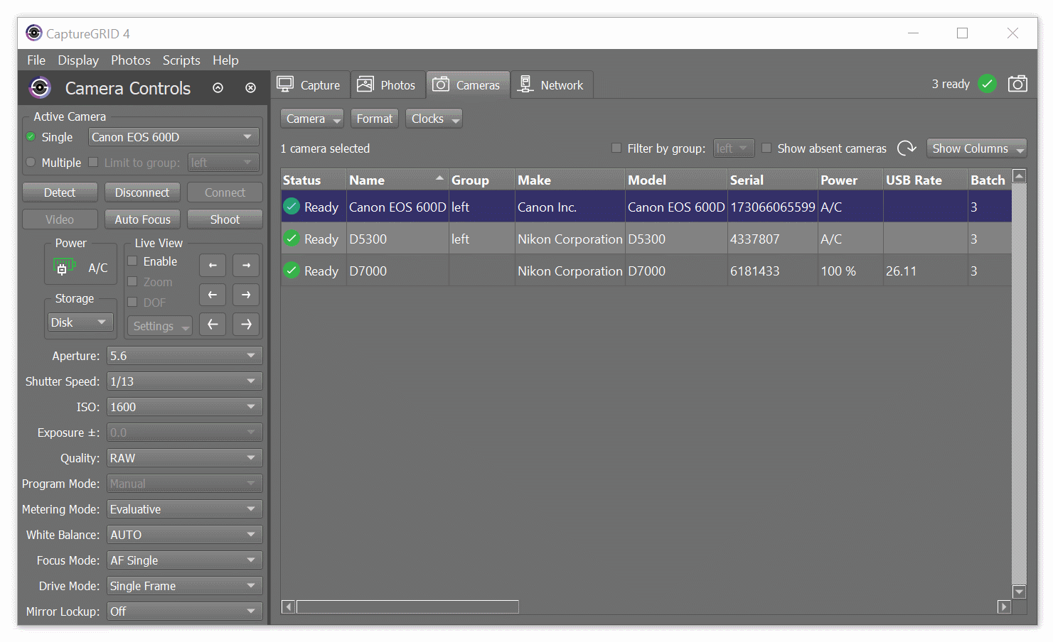This screenshot has width=1053, height=642.
Task: Check Show absent cameras
Action: pyautogui.click(x=766, y=148)
